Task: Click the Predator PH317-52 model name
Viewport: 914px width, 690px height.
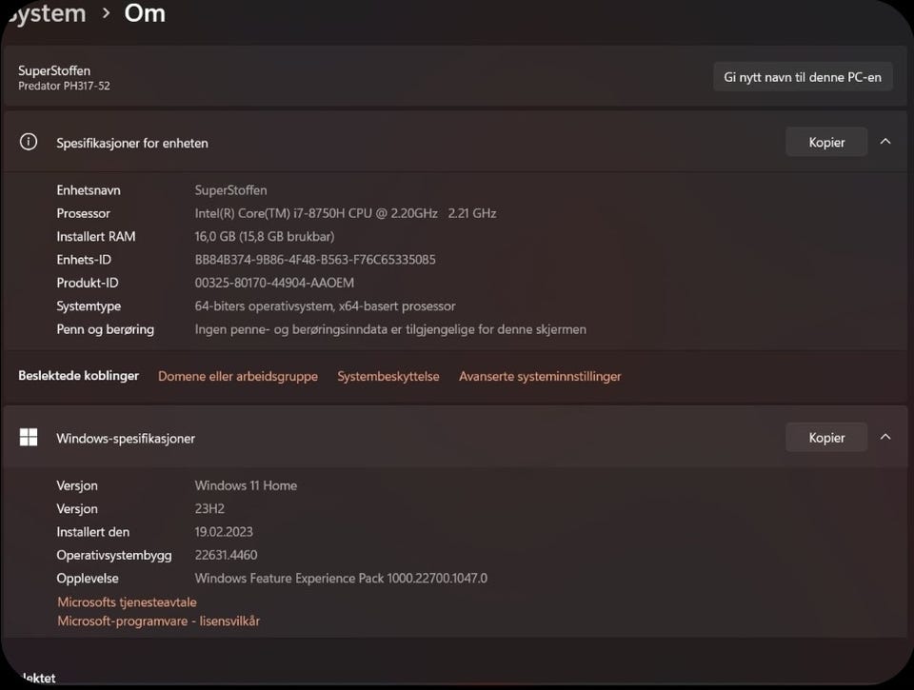Action: (64, 87)
